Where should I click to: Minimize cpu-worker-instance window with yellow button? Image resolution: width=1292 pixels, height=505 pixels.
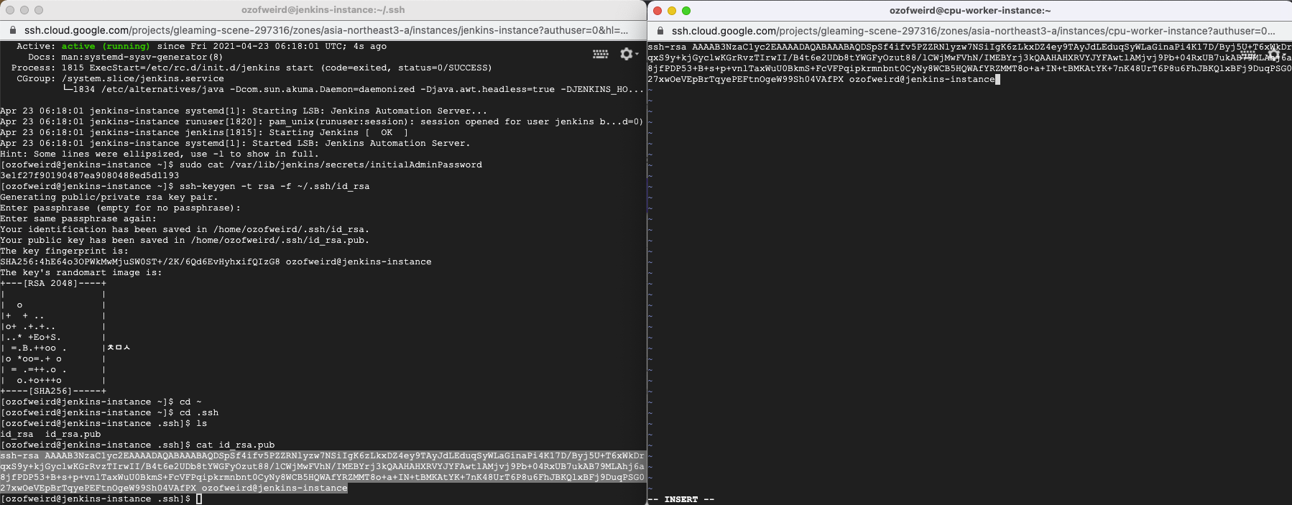tap(672, 10)
